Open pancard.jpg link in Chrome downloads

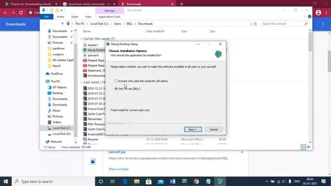(117, 152)
